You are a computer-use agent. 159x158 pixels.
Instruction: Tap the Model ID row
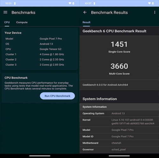coord(119,136)
